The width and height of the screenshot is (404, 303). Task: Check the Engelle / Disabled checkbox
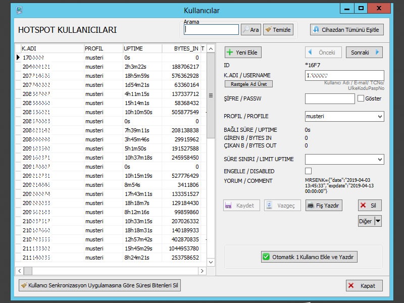[309, 171]
